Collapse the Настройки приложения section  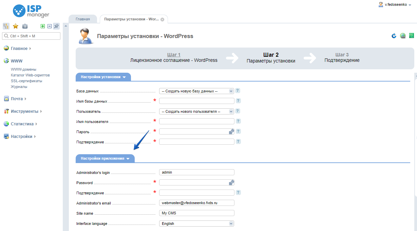128,159
